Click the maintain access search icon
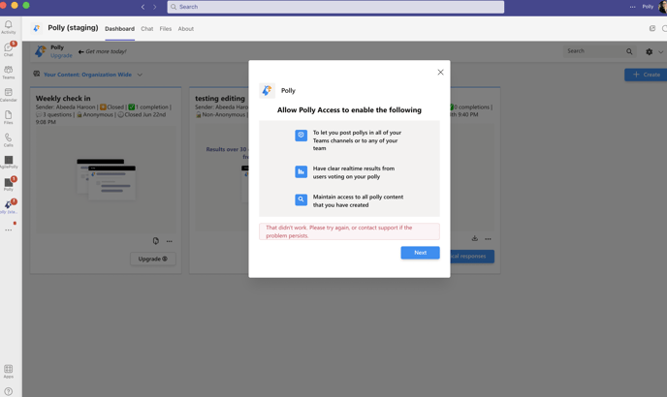 click(302, 199)
